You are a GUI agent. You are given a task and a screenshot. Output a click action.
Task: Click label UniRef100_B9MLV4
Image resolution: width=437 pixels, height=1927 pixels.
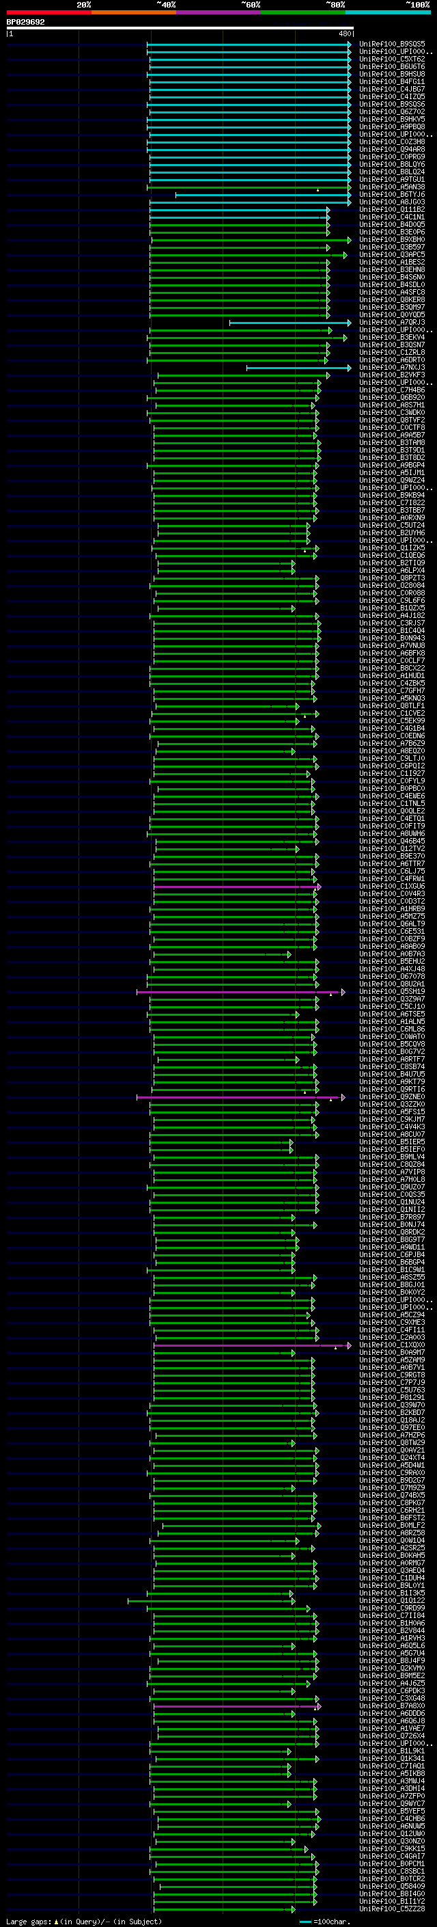[x=392, y=1157]
